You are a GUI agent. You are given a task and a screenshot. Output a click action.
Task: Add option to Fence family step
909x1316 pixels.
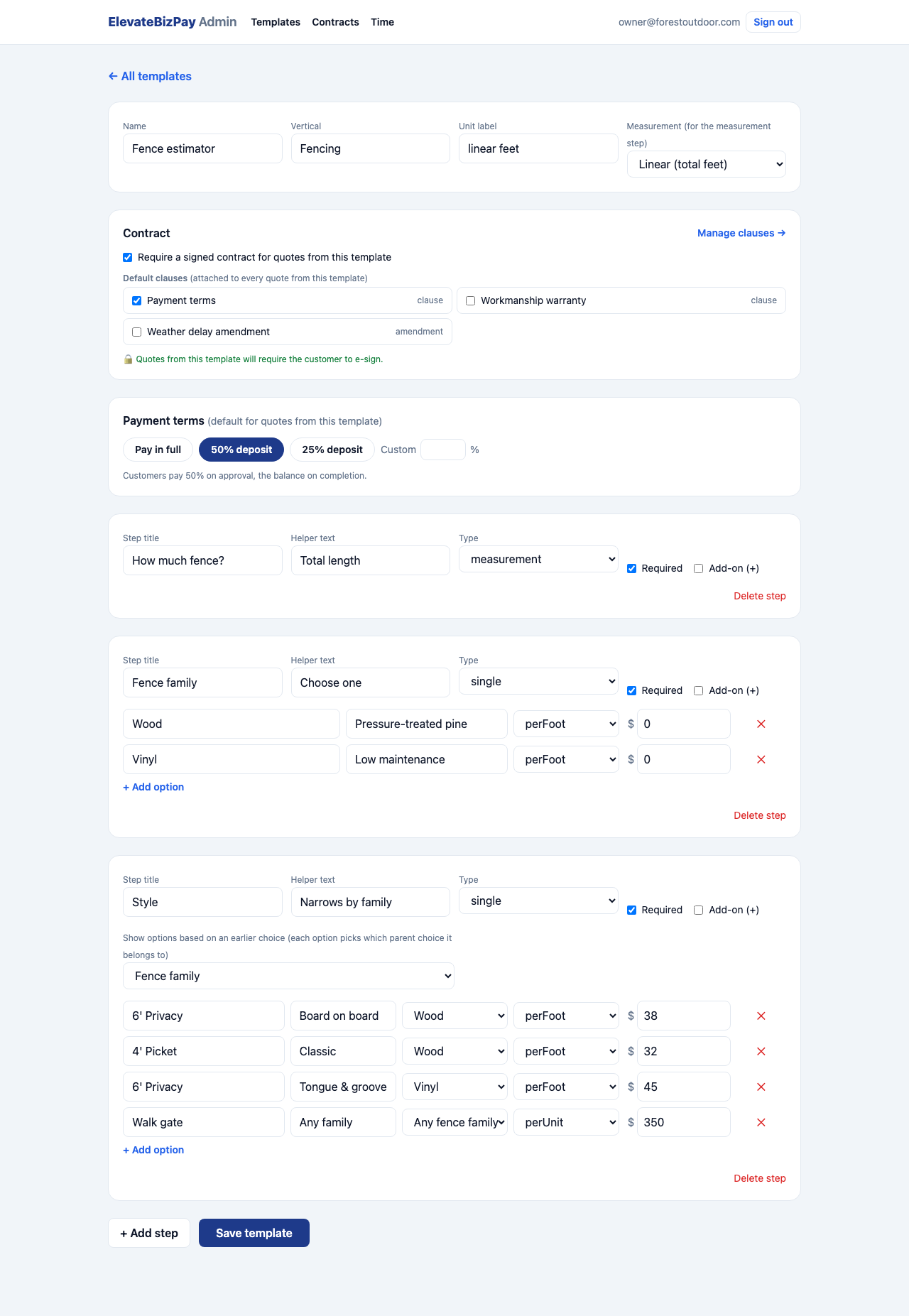click(153, 787)
